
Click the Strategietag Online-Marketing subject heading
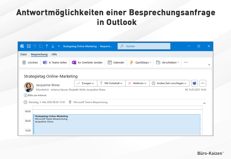(x=51, y=76)
